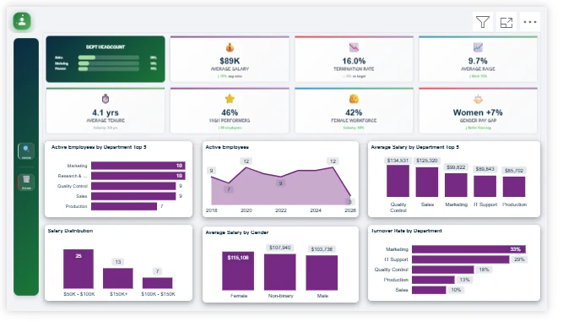Select the Male average salary column
563x322 pixels.
(x=322, y=273)
